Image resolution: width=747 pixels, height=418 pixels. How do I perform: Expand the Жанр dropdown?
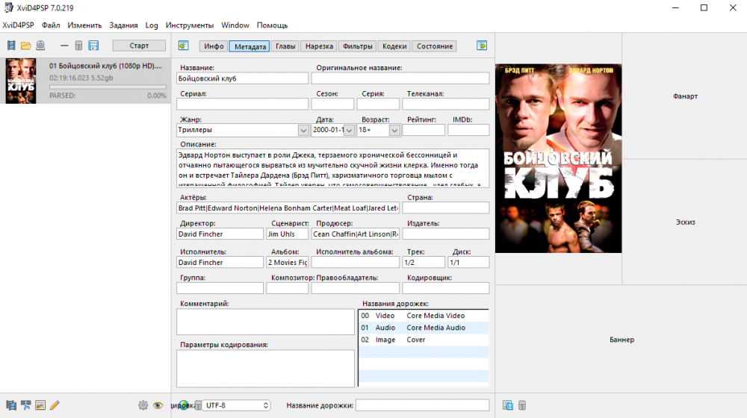coord(303,130)
